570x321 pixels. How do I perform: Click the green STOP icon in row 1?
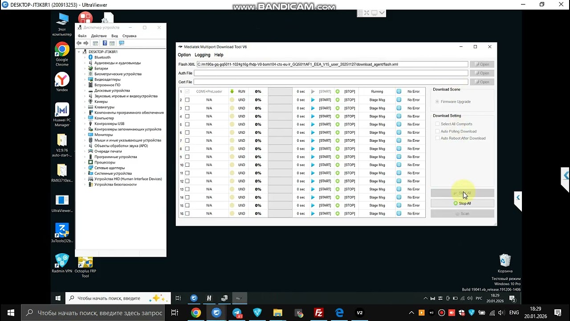pos(338,91)
